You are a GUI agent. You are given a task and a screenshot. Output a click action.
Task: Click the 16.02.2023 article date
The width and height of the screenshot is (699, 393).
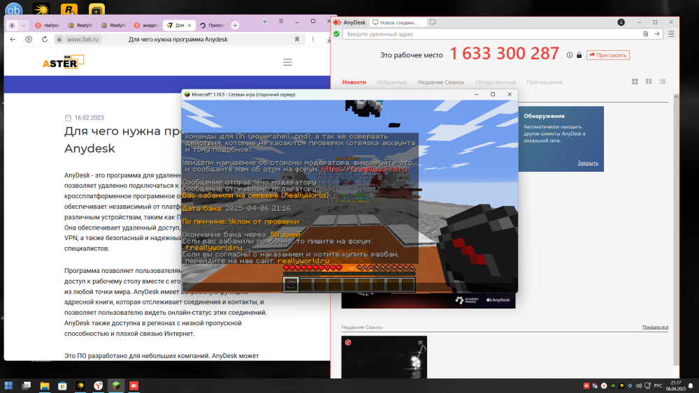coord(89,118)
